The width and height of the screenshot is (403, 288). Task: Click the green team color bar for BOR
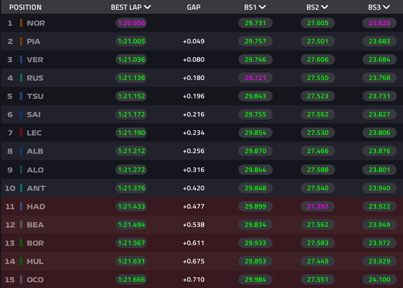[21, 243]
